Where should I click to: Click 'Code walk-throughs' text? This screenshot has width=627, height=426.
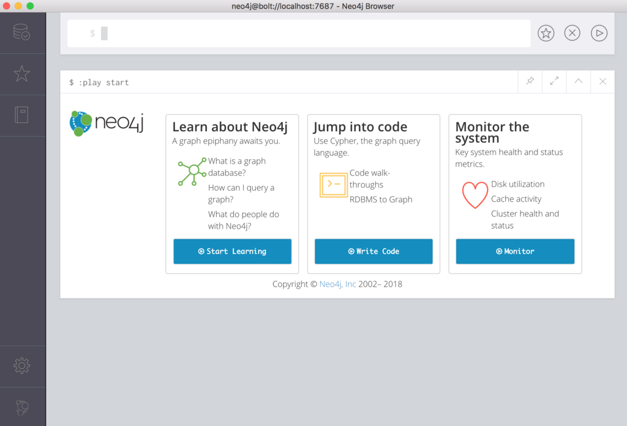pos(370,178)
